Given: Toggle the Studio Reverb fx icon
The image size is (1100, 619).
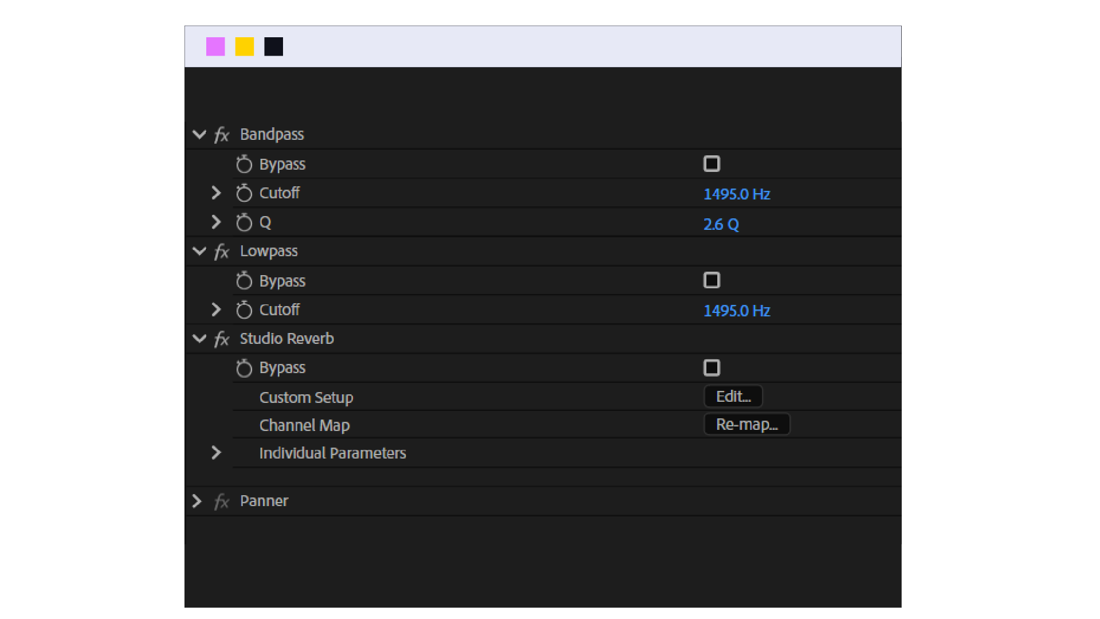Looking at the screenshot, I should (222, 339).
